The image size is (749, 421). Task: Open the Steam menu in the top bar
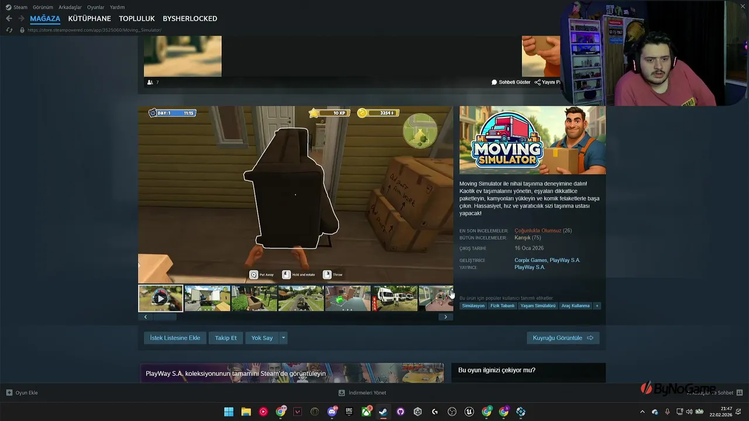tap(16, 7)
